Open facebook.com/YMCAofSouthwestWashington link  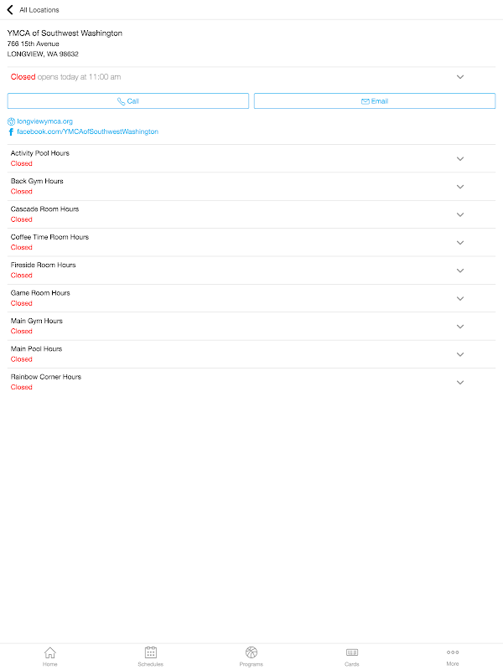[x=88, y=131]
